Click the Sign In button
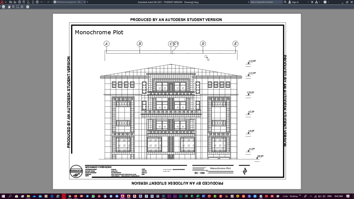Image resolution: width=354 pixels, height=199 pixels. pyautogui.click(x=295, y=2)
